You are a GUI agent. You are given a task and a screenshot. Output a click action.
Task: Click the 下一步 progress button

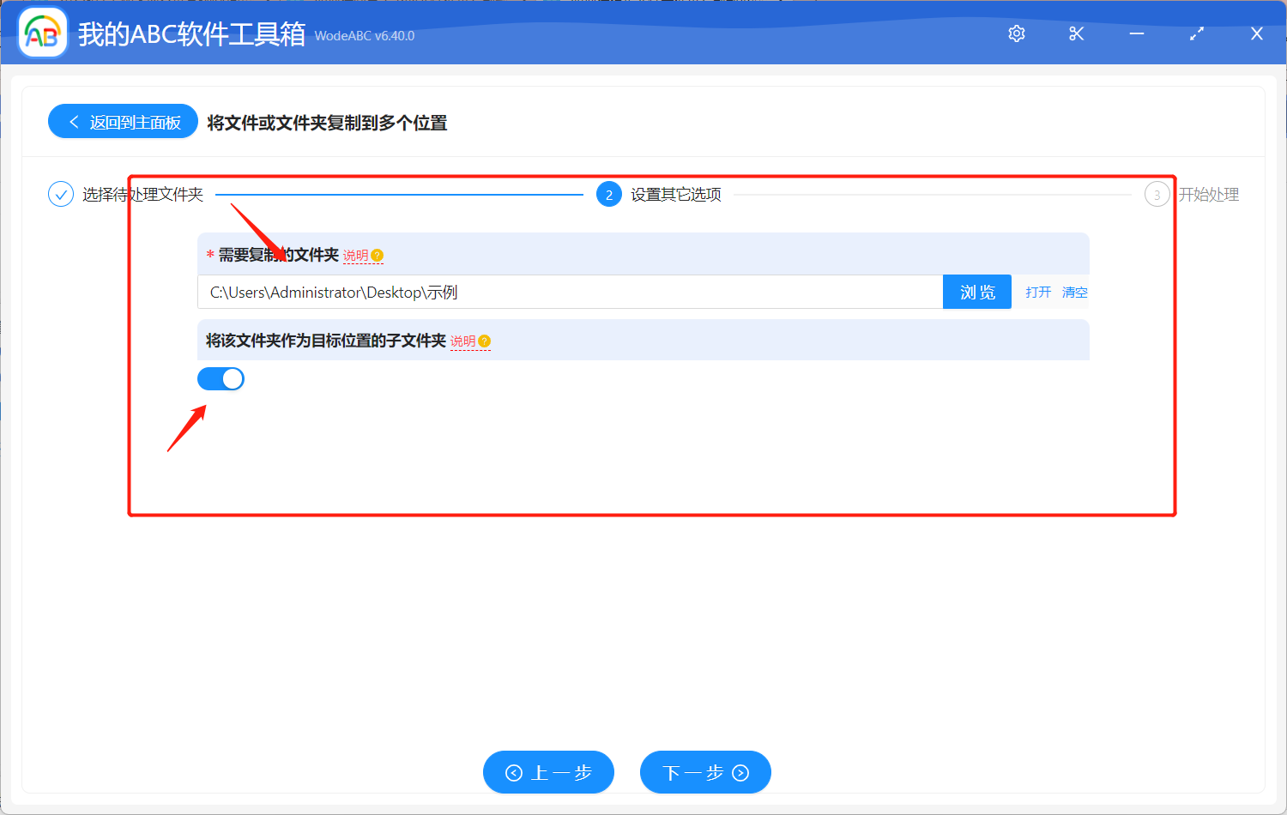705,772
